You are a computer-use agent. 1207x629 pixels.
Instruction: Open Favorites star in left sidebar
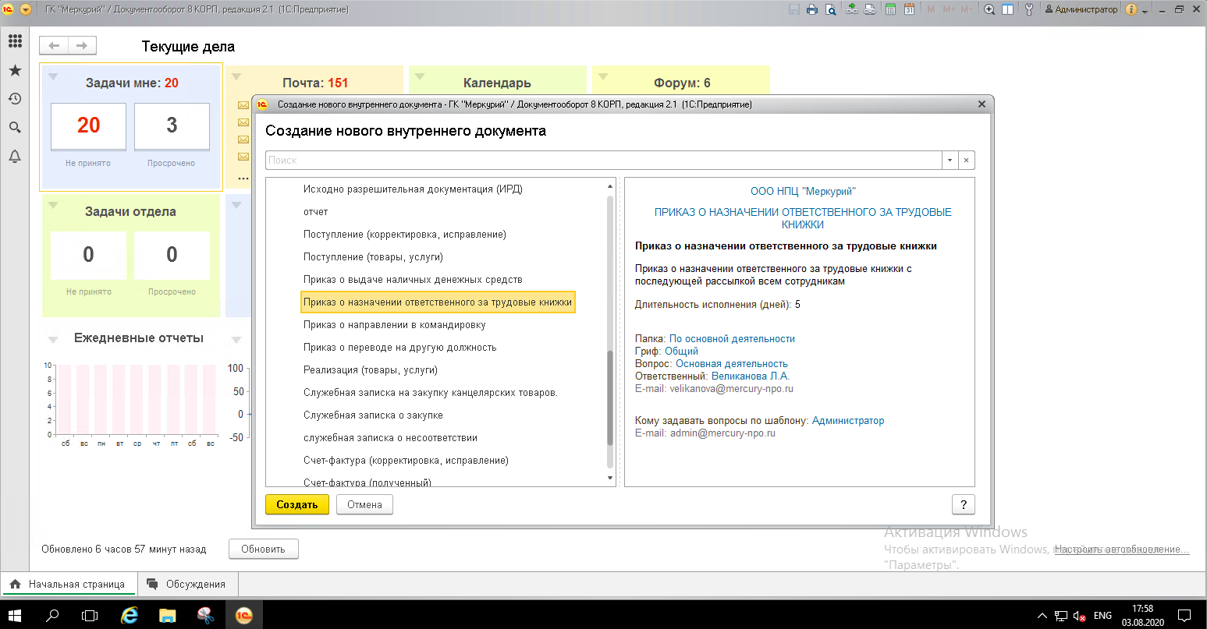pos(15,71)
